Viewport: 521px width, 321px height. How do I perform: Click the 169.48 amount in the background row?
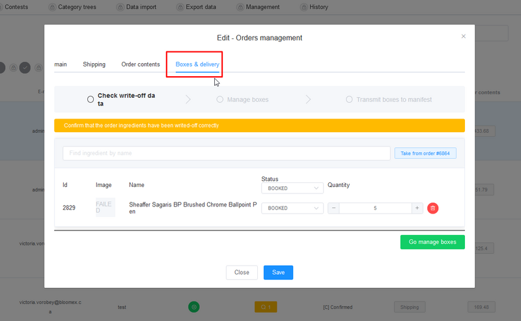[481, 307]
